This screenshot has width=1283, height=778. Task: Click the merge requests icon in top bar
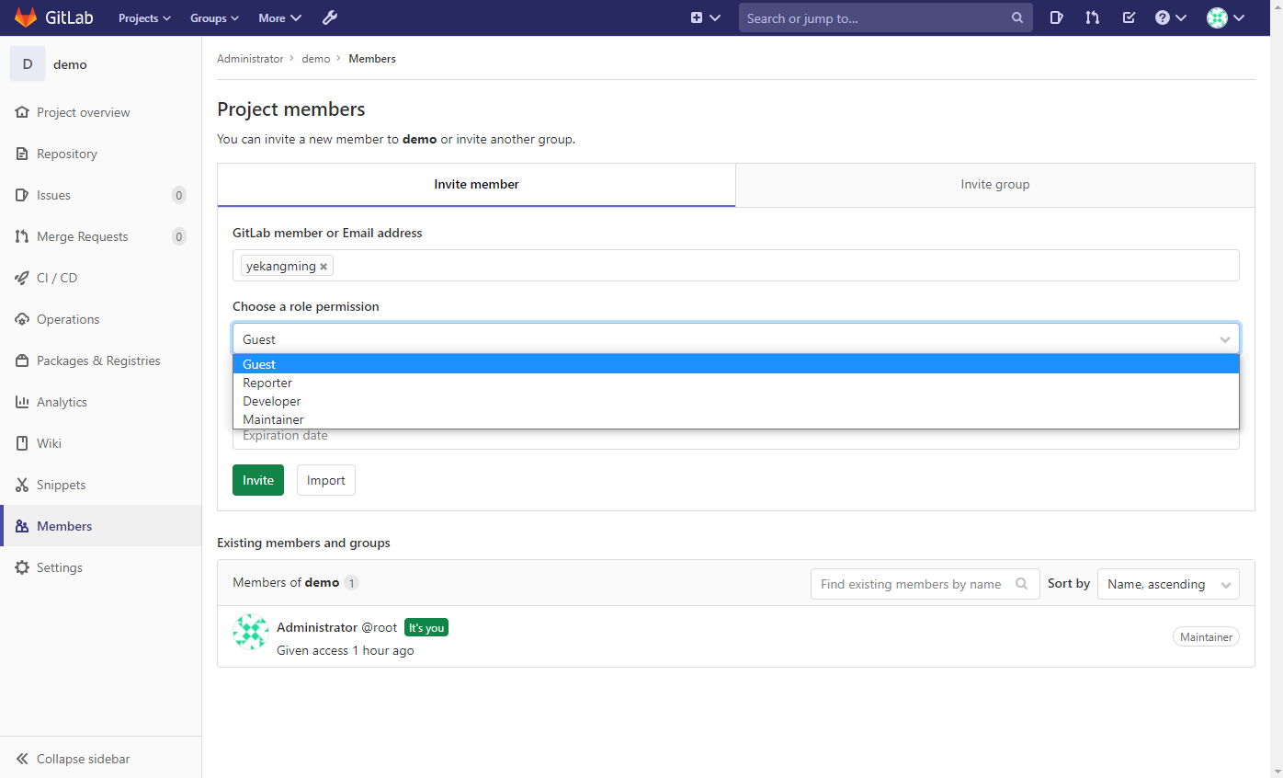1092,17
